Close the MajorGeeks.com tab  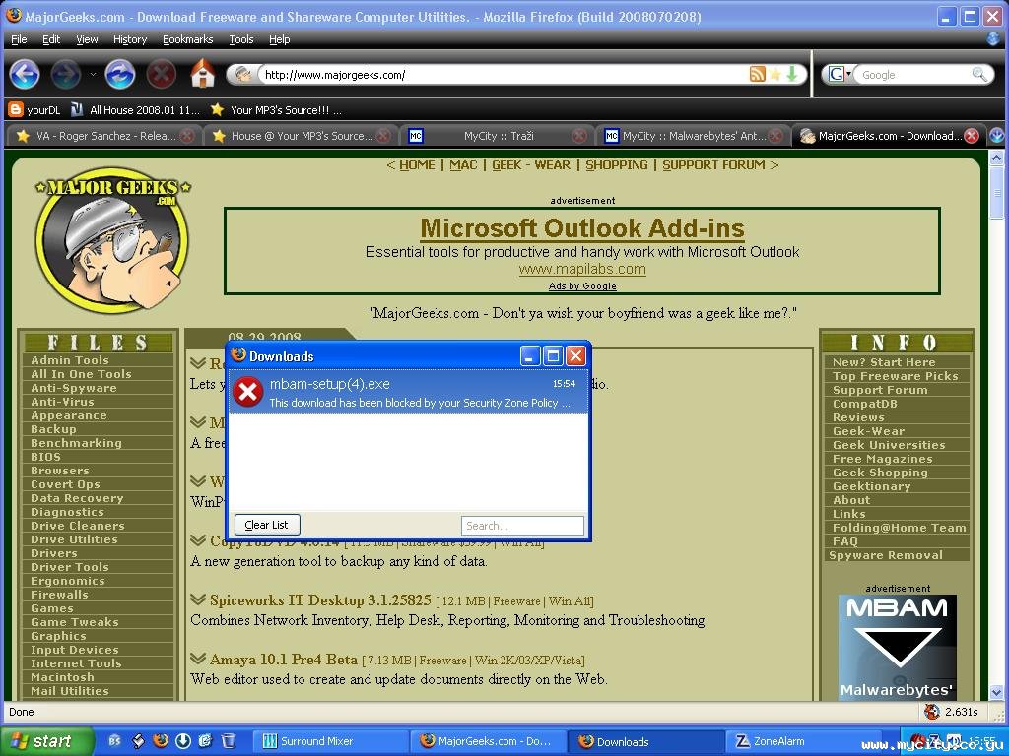972,136
